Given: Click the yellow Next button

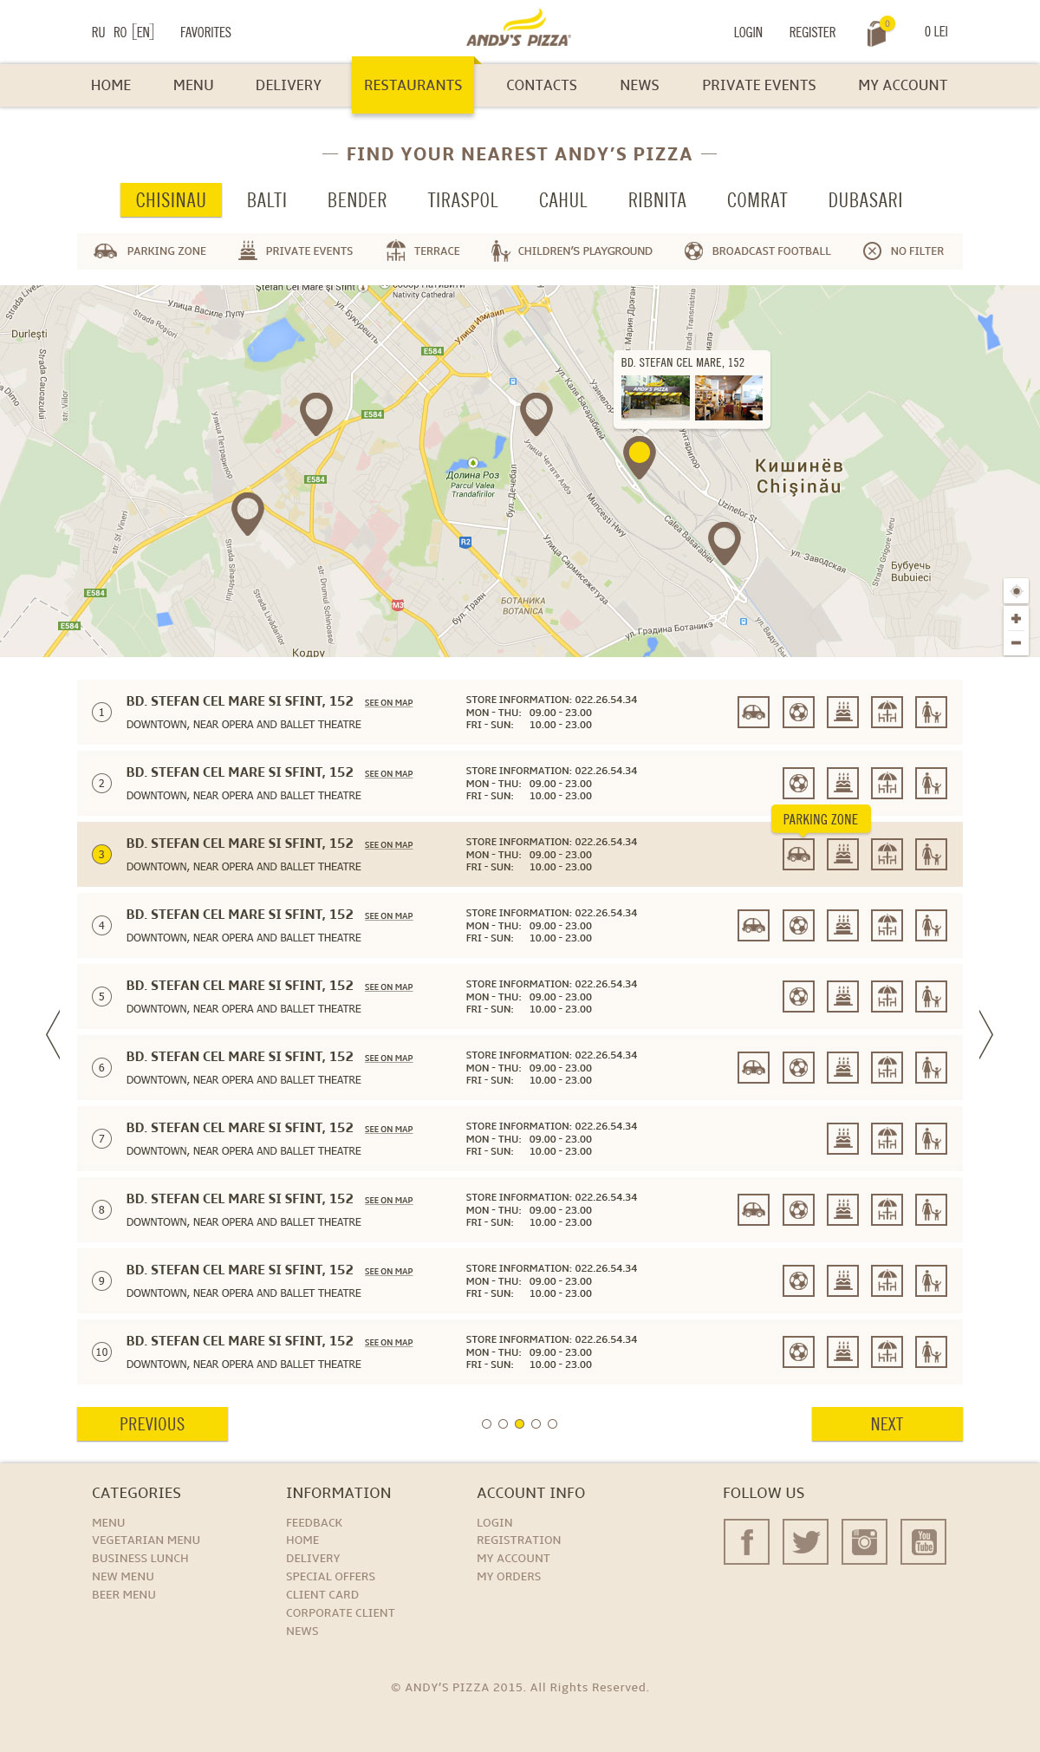Looking at the screenshot, I should tap(887, 1424).
